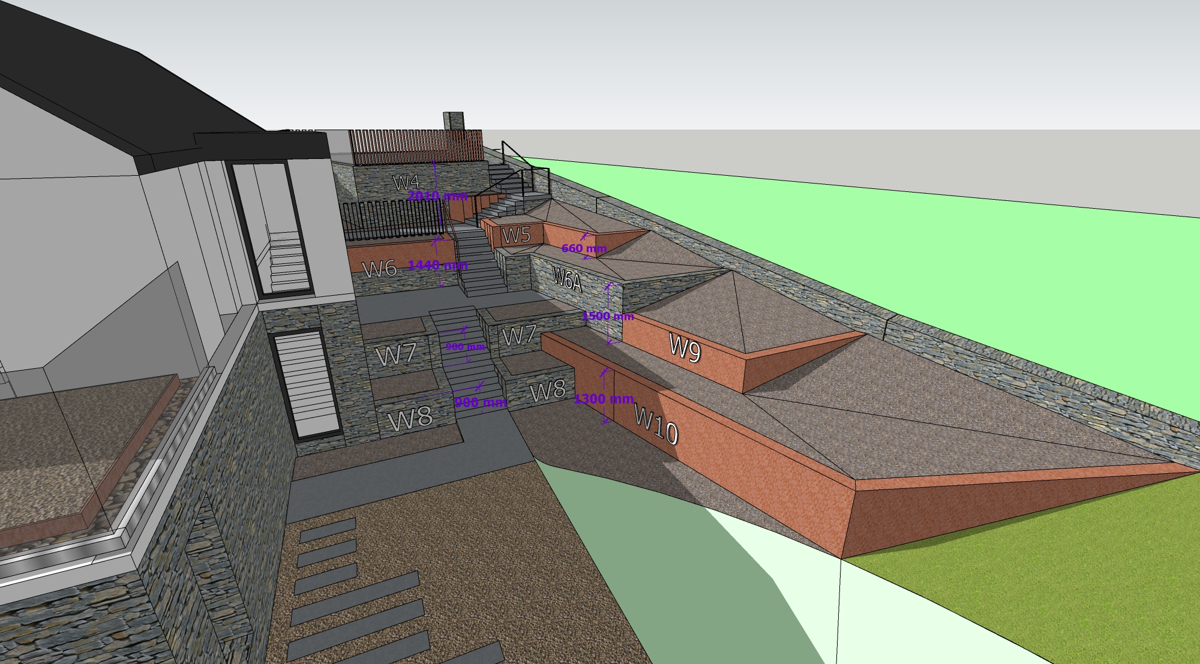
Task: Select the timber slat fence above W4
Action: (414, 146)
